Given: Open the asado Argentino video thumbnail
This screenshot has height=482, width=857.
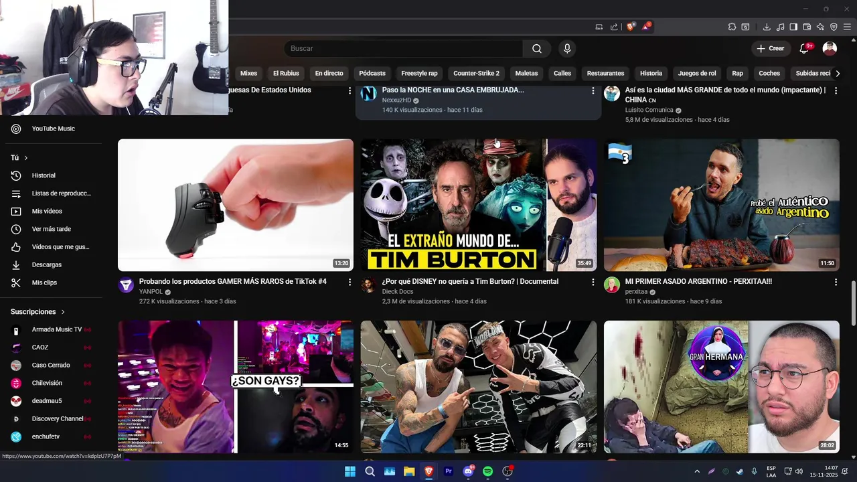Looking at the screenshot, I should tap(721, 205).
